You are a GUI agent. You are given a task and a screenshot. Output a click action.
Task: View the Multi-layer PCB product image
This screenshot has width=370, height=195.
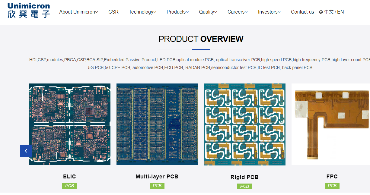click(157, 124)
